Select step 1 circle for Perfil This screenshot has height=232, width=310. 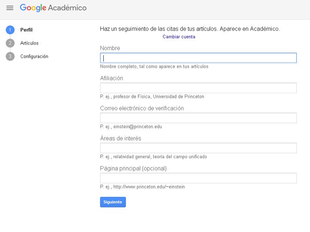click(x=10, y=30)
